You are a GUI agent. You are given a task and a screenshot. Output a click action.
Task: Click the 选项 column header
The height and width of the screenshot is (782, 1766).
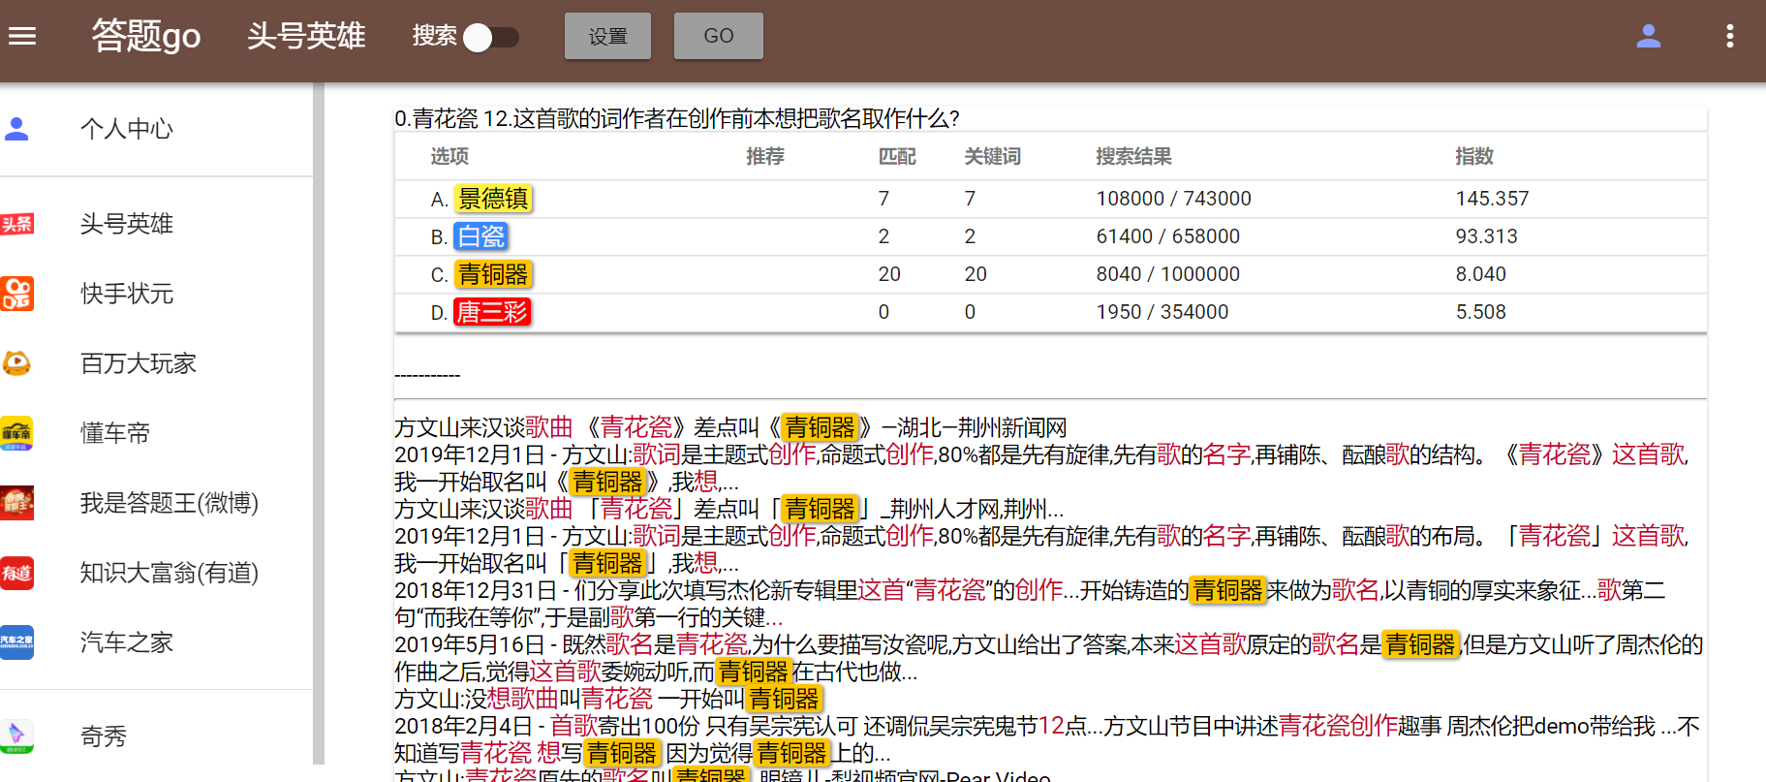point(449,156)
